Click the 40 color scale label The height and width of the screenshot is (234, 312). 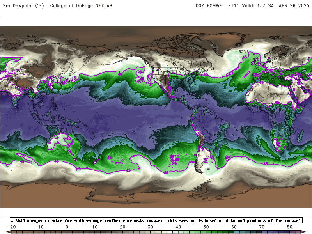coord(178,227)
